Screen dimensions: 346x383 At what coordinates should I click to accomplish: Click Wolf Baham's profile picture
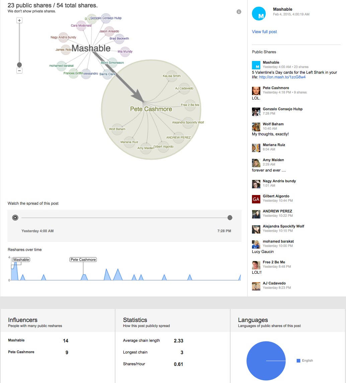(256, 127)
